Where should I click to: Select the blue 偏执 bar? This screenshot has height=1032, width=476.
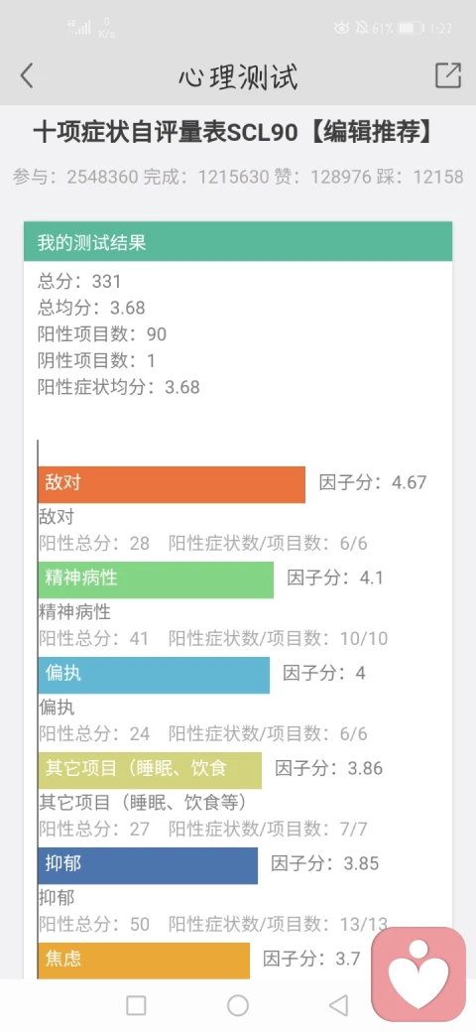pos(154,675)
